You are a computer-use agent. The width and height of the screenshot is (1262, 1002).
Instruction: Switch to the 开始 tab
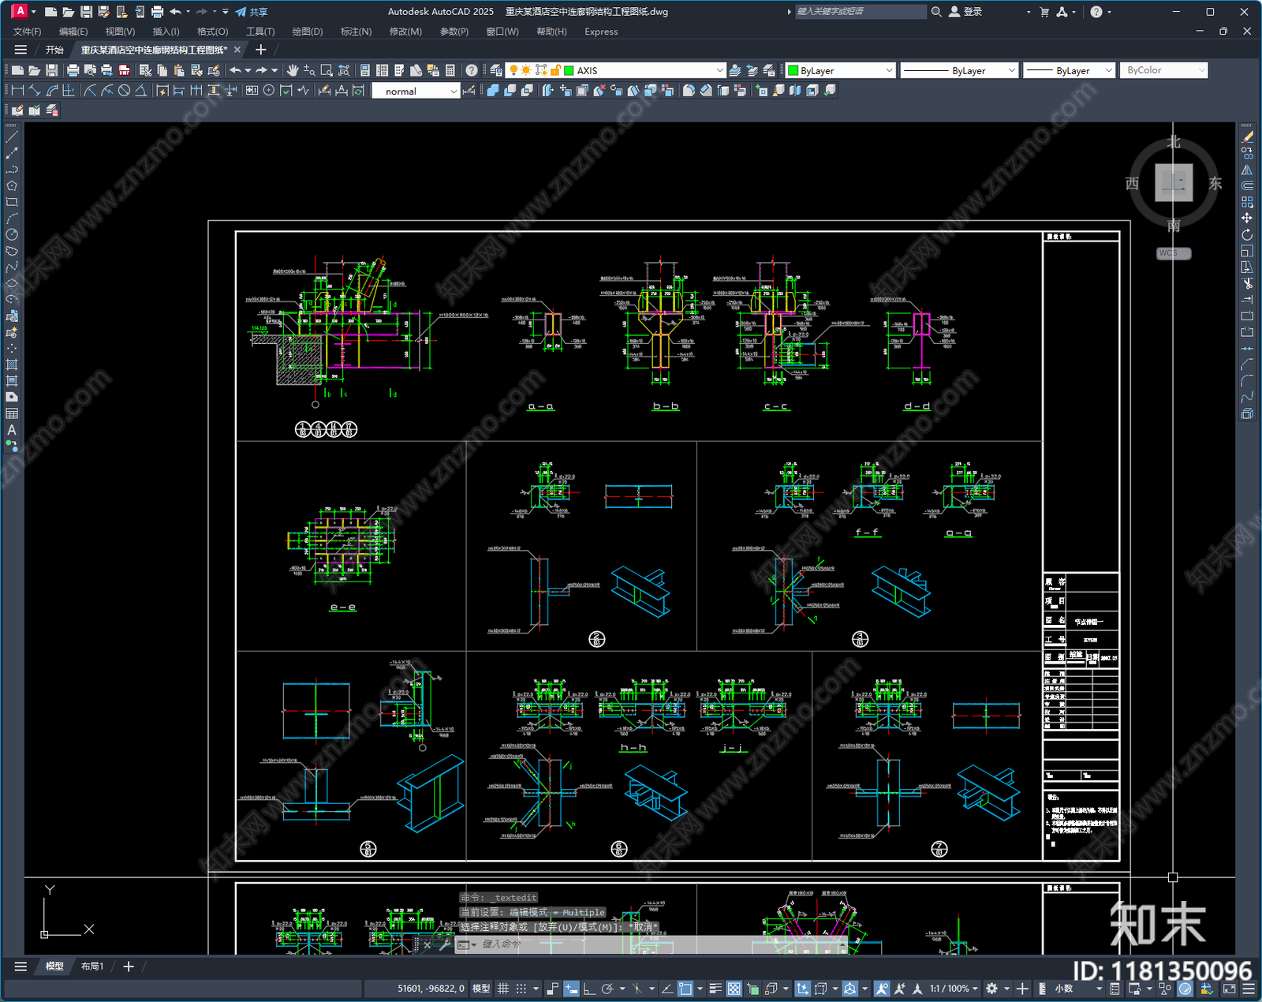(54, 50)
